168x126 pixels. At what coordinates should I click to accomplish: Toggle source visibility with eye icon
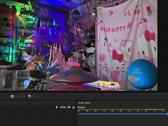point(69,107)
